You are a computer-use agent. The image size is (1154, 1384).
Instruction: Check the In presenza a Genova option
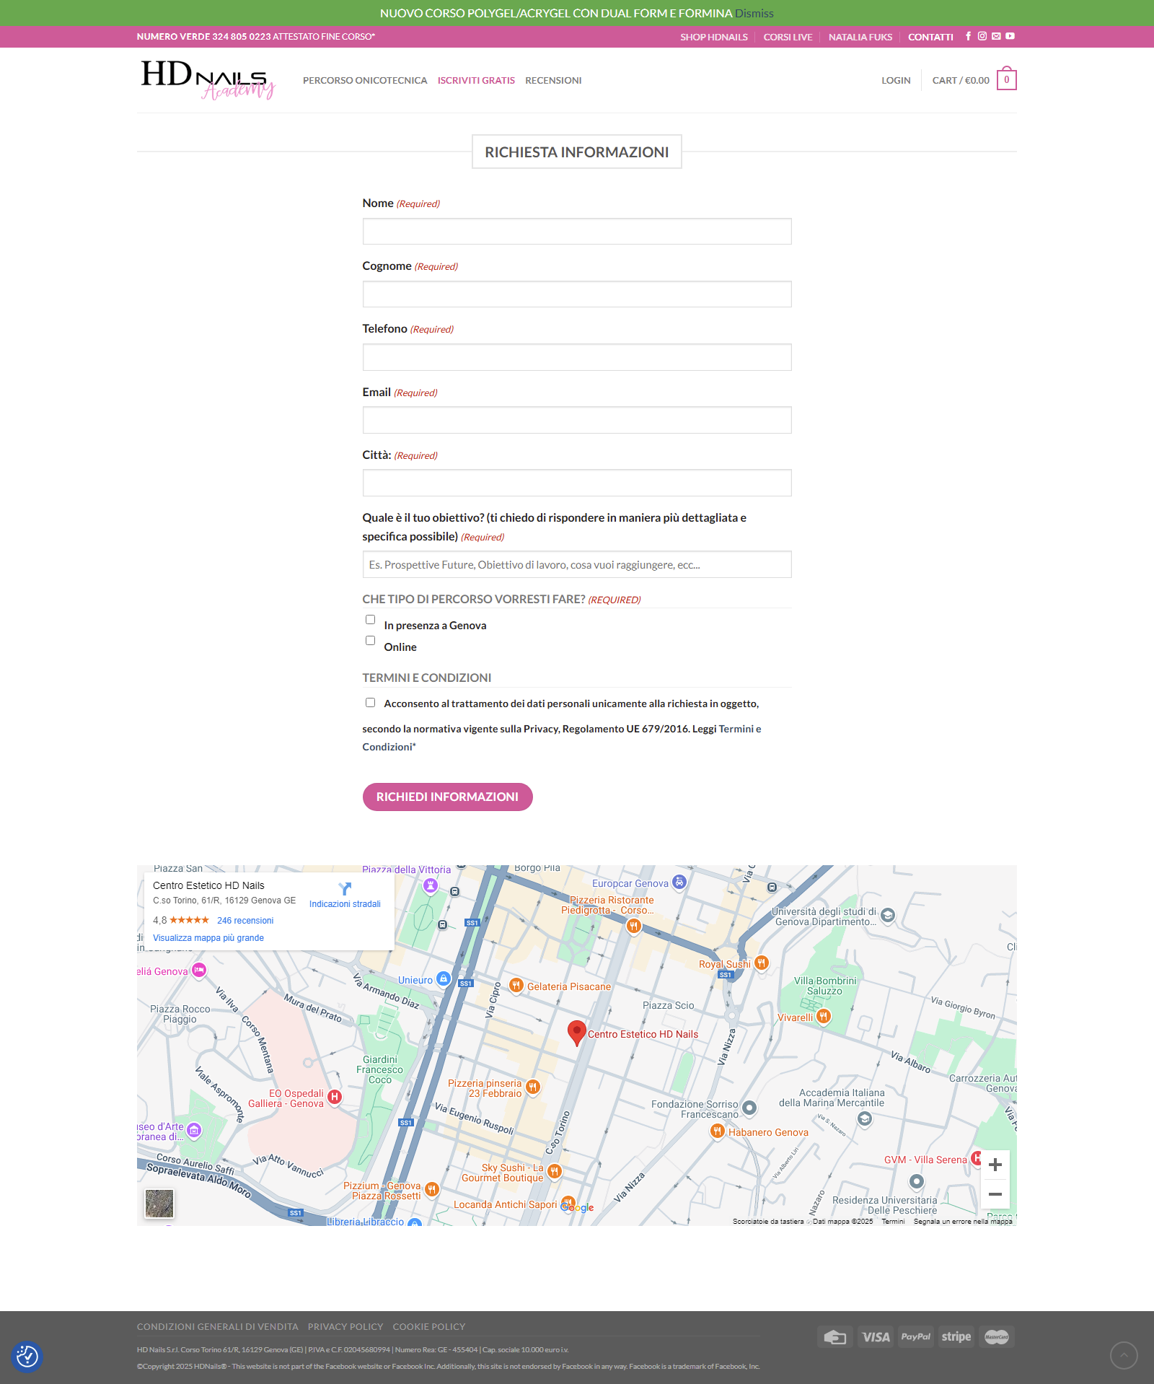pos(370,619)
